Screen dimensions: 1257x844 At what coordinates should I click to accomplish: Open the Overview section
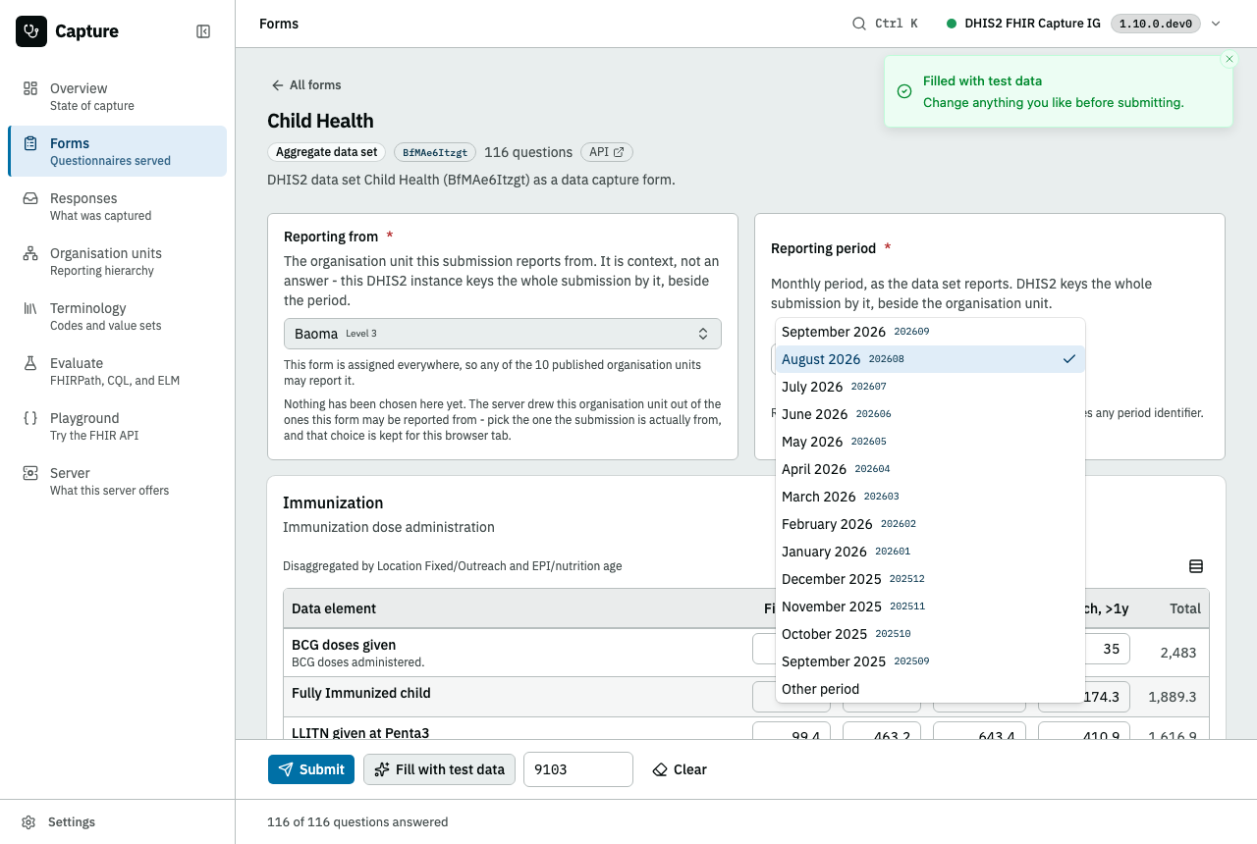(117, 96)
